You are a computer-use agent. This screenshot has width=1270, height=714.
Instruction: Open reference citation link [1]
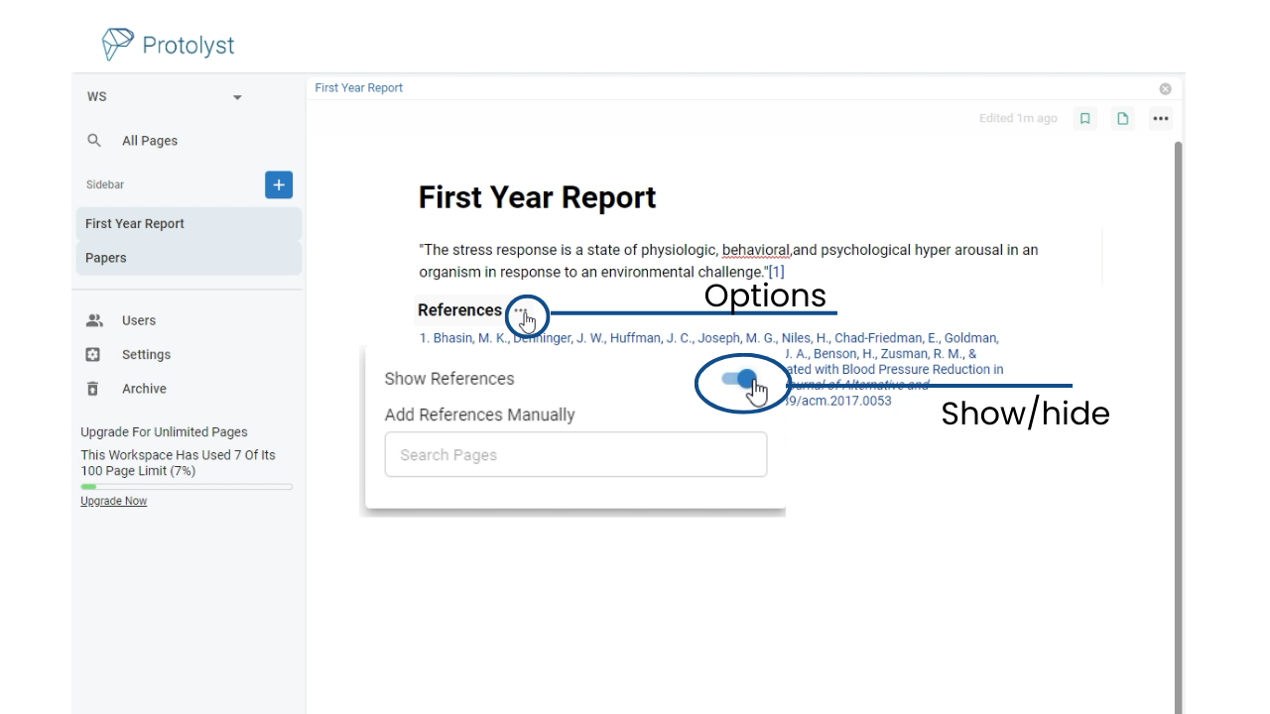click(777, 271)
